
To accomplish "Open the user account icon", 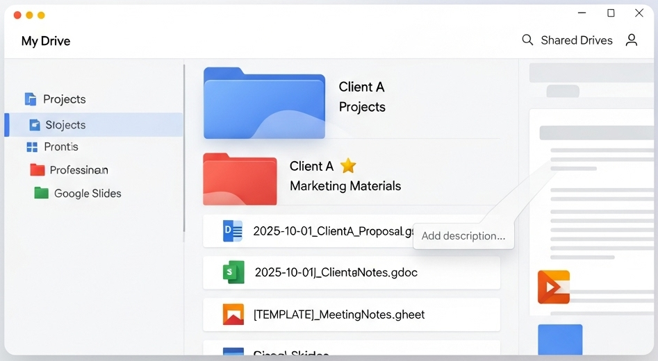I will point(632,40).
